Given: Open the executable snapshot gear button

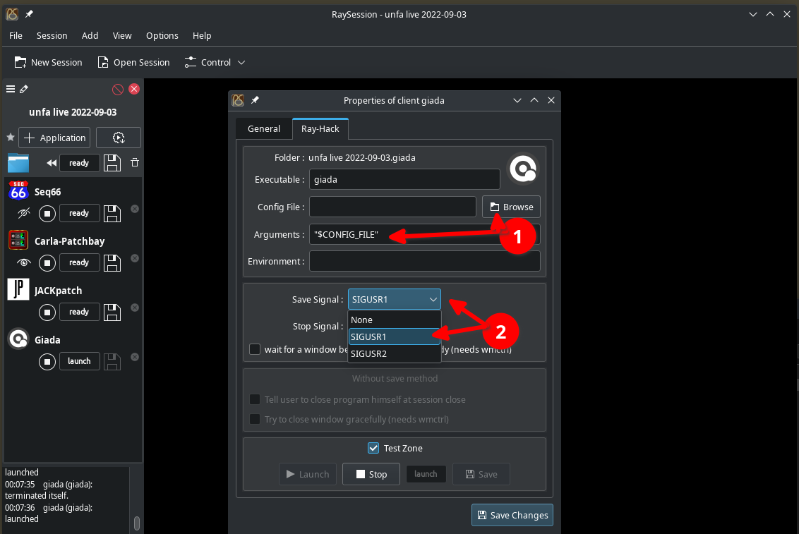Looking at the screenshot, I should [118, 138].
